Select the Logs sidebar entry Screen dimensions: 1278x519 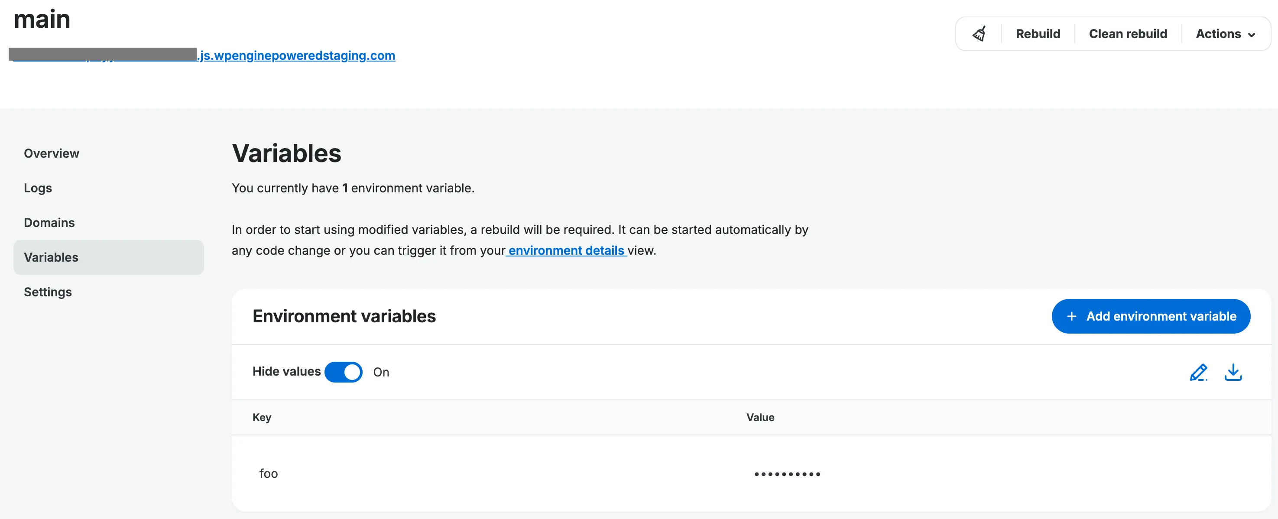click(38, 188)
